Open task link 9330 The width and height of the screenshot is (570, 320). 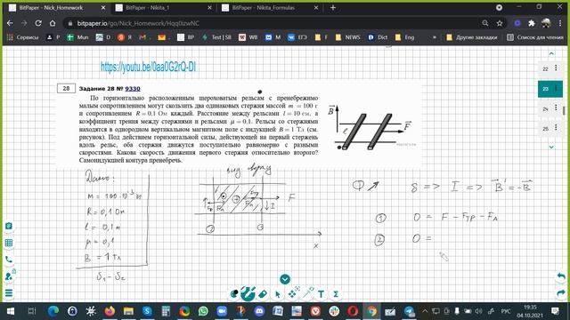tap(133, 89)
